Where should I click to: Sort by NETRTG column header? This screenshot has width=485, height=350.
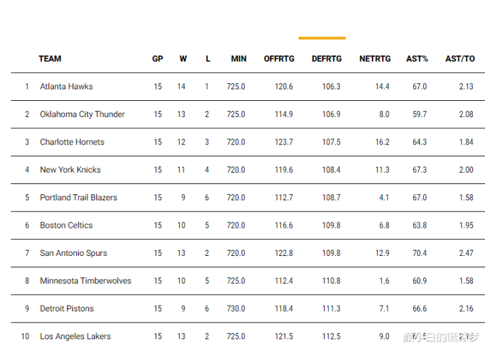[375, 59]
